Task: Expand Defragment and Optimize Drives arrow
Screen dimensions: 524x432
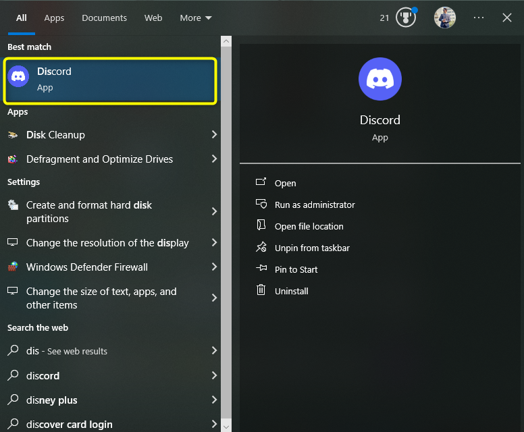Action: pos(214,159)
